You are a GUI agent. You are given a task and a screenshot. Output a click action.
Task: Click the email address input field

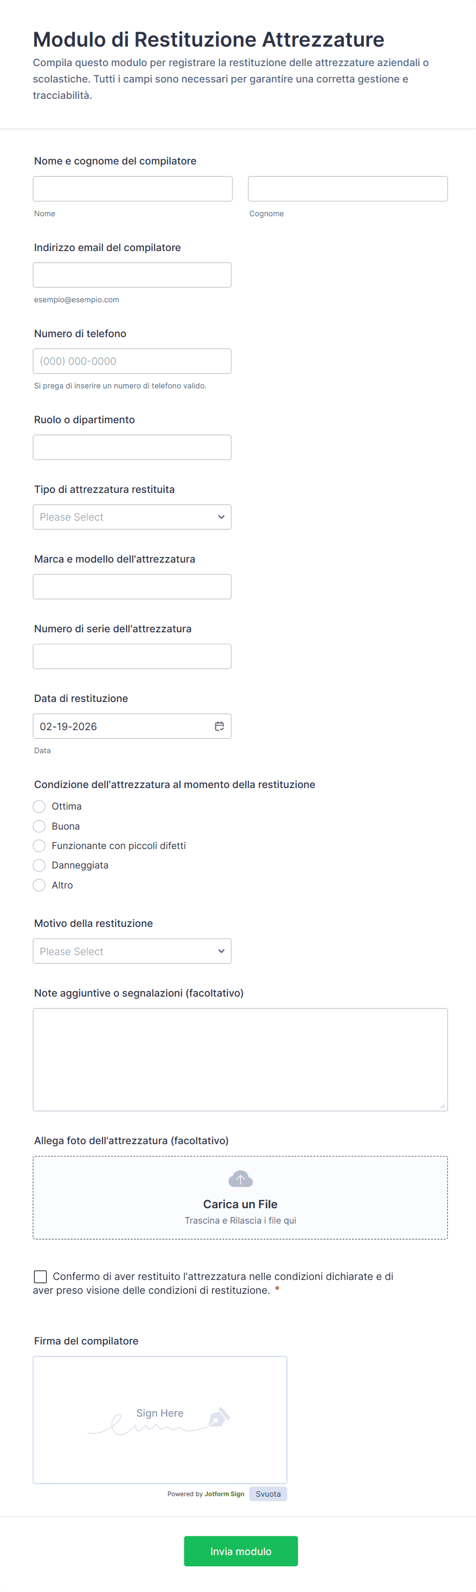[132, 275]
